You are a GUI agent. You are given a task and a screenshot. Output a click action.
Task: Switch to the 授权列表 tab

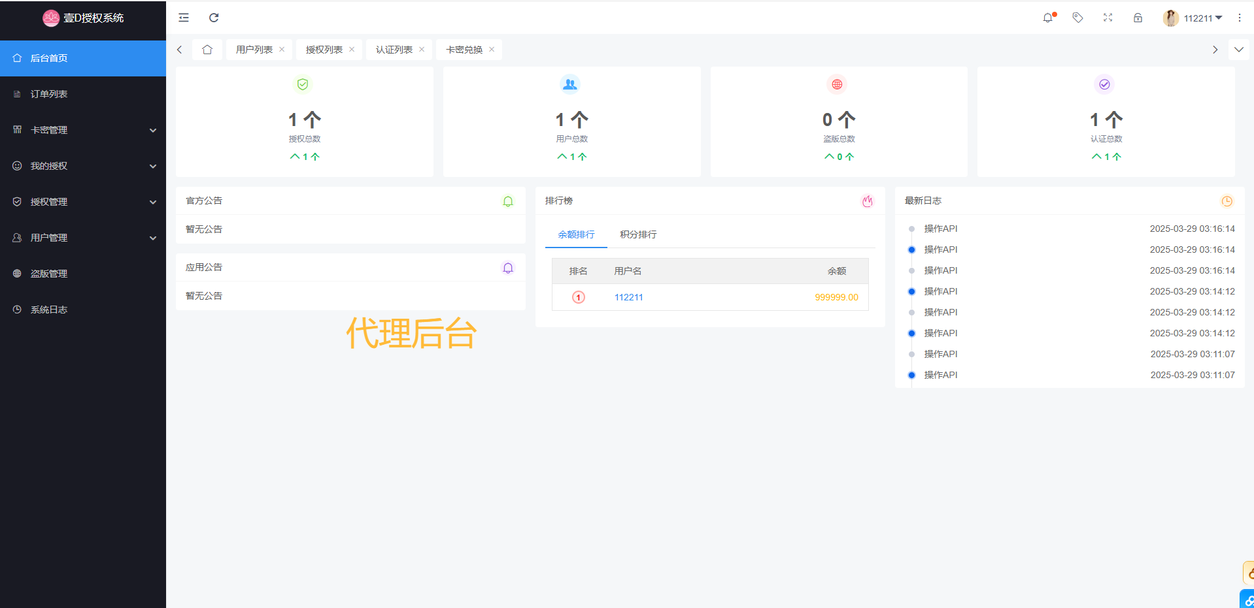pos(324,49)
